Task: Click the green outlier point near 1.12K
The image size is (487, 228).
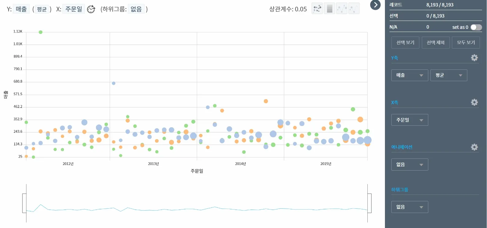Action: [x=41, y=32]
